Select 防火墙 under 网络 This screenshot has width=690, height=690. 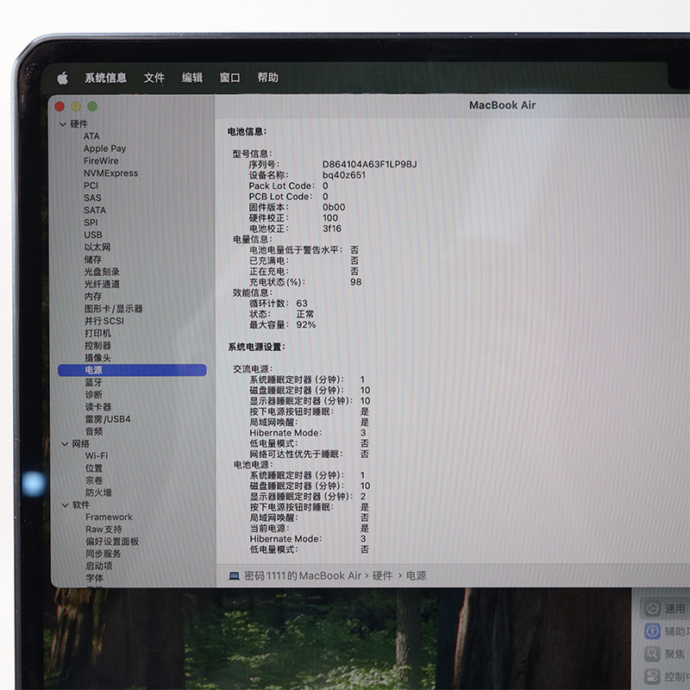point(98,492)
